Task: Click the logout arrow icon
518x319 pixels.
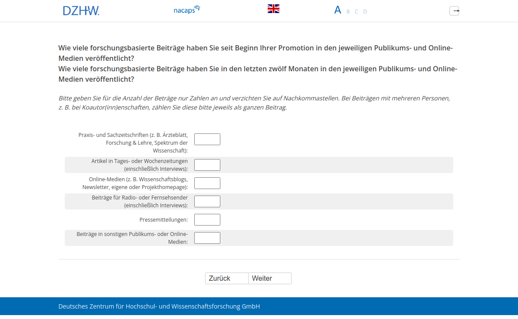Action: [x=454, y=10]
